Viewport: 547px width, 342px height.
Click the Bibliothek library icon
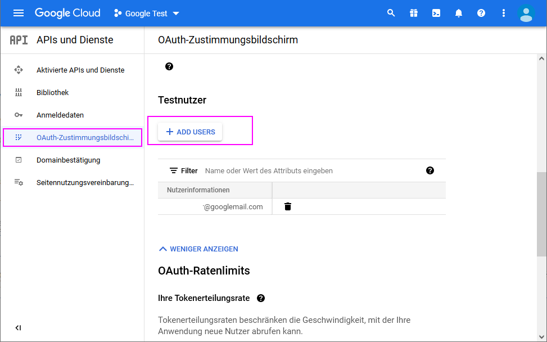[19, 92]
